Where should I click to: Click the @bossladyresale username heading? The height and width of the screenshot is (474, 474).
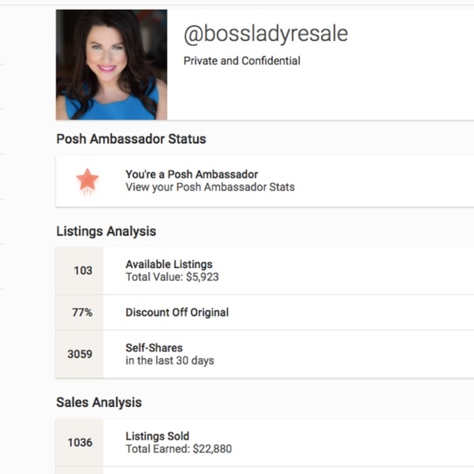pos(266,34)
